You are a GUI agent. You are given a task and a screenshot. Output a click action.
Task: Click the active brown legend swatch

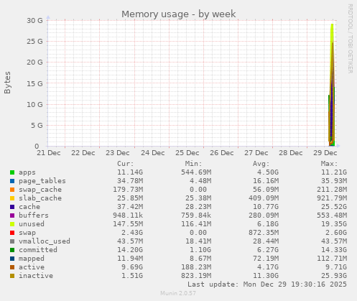click(12, 267)
